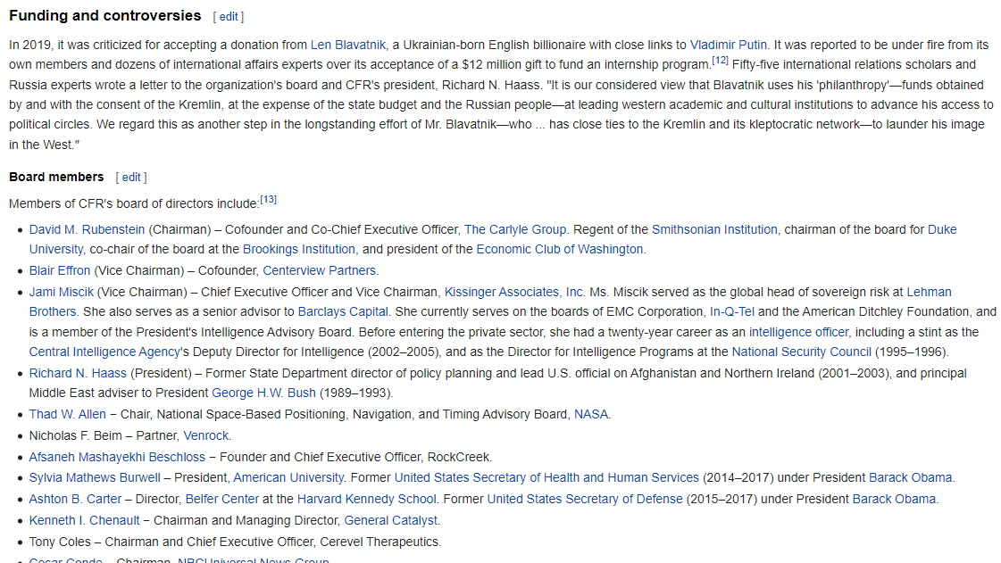1001x563 pixels.
Task: Edit the Board members section
Action: 131,178
